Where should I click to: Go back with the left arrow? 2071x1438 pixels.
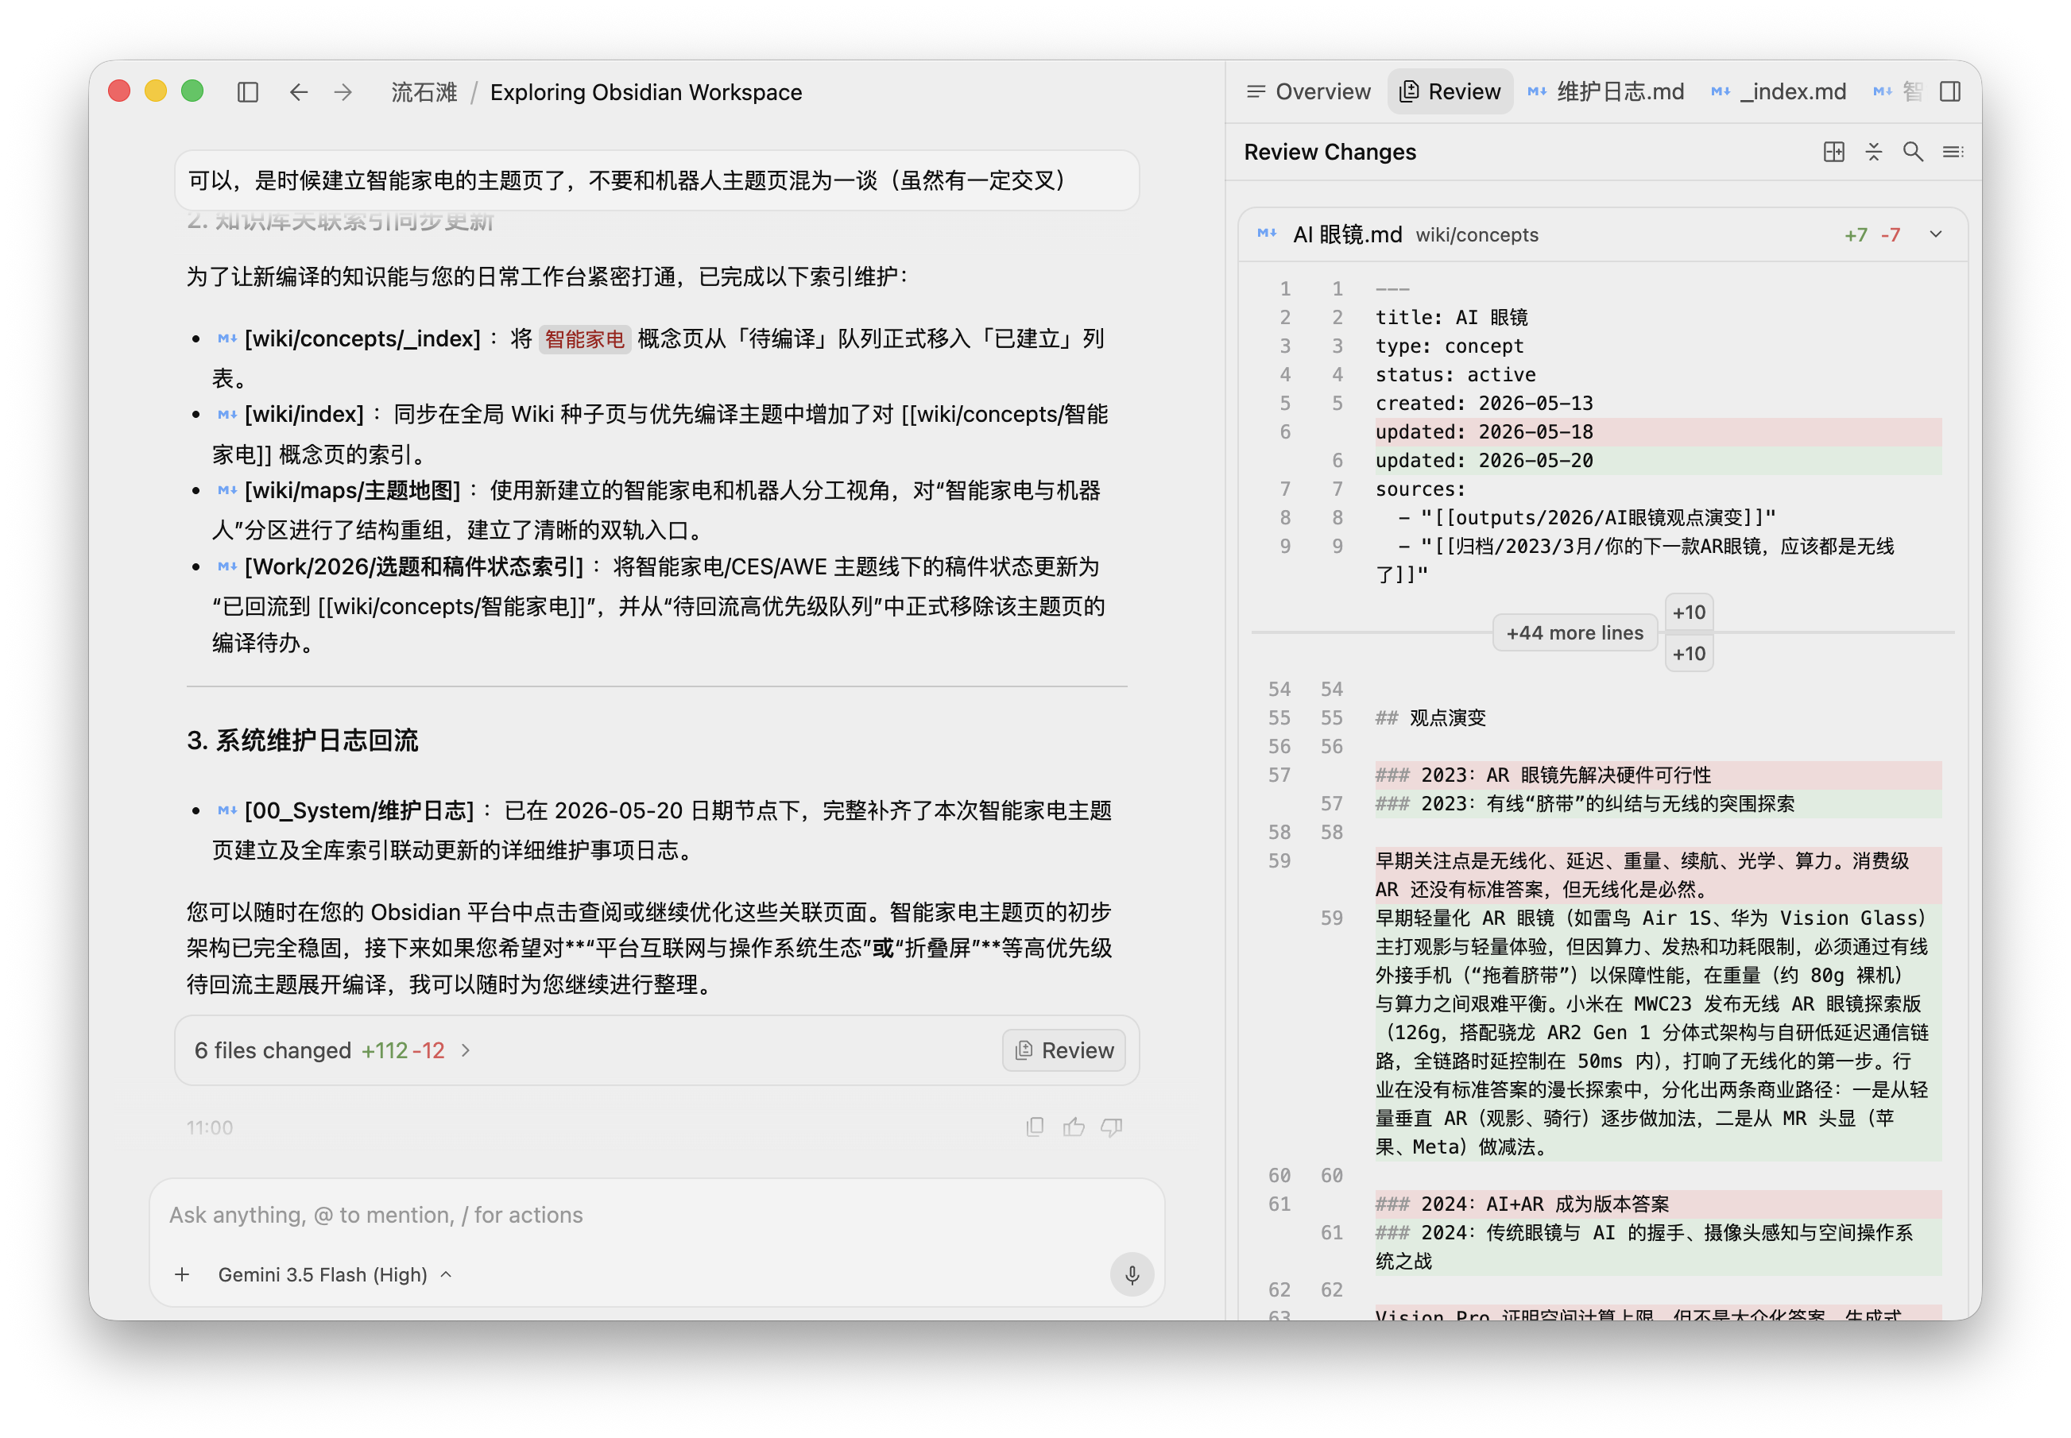coord(299,92)
